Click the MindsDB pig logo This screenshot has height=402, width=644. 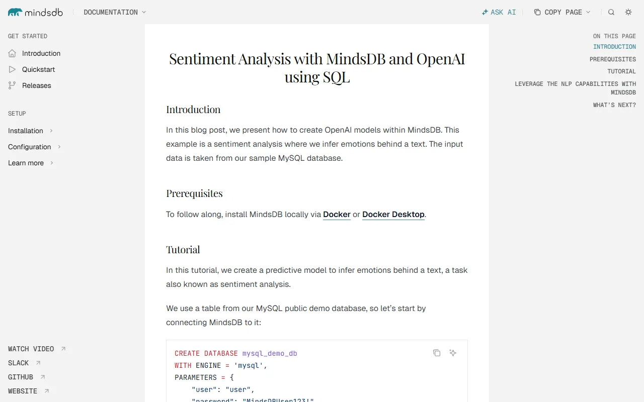(14, 12)
